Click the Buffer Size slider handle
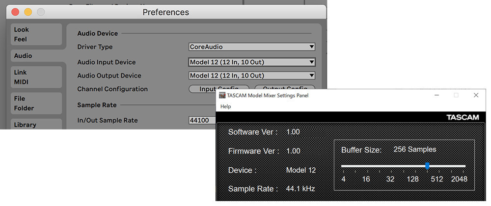 (x=427, y=166)
